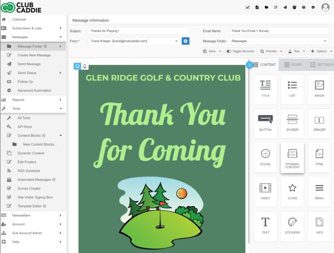Switch to mobile preview icon
This screenshot has width=334, height=253.
click(85, 66)
